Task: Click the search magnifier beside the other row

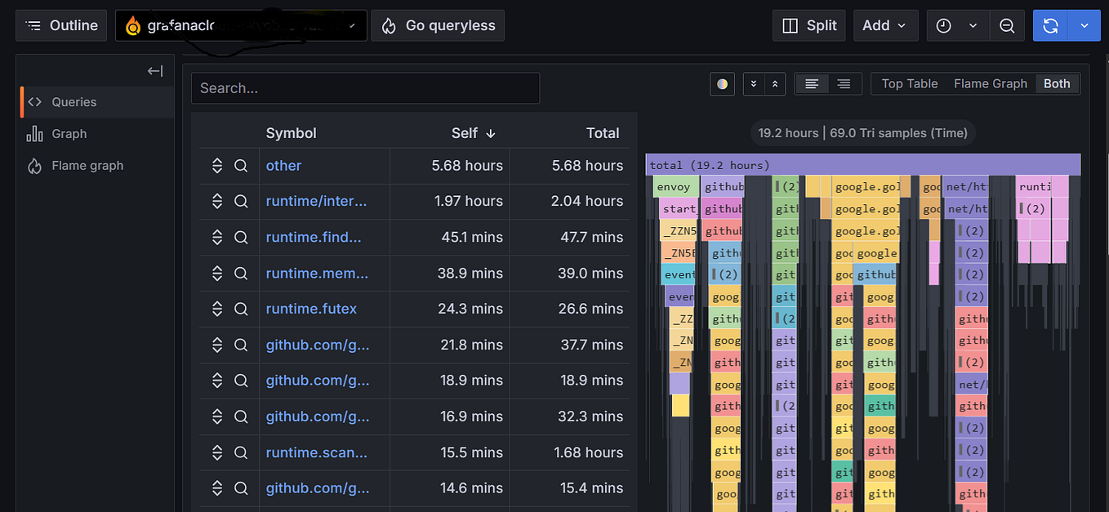Action: 241,165
